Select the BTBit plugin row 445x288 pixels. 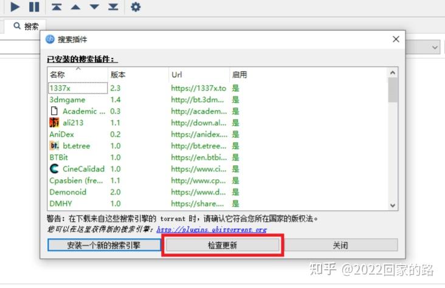(x=218, y=157)
